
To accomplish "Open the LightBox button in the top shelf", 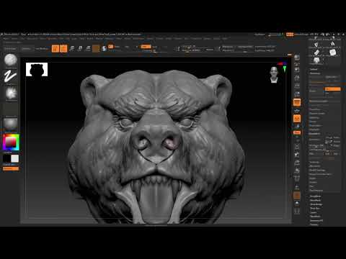I will (x=10, y=49).
